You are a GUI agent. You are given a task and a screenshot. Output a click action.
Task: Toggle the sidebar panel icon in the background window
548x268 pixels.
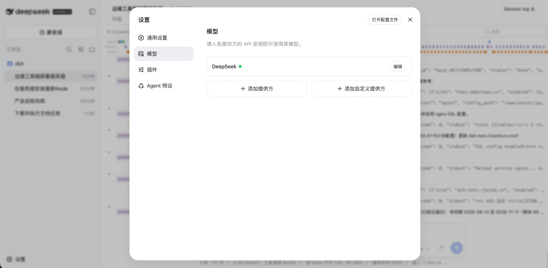92,12
